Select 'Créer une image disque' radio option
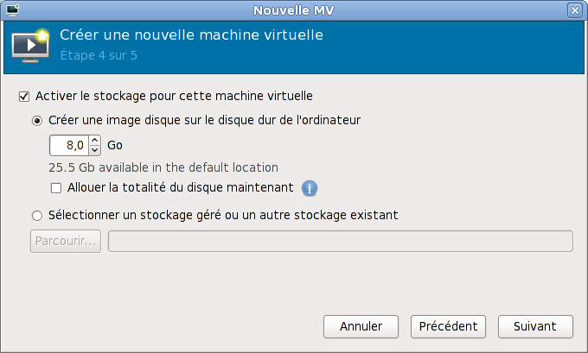The height and width of the screenshot is (353, 588). click(37, 120)
